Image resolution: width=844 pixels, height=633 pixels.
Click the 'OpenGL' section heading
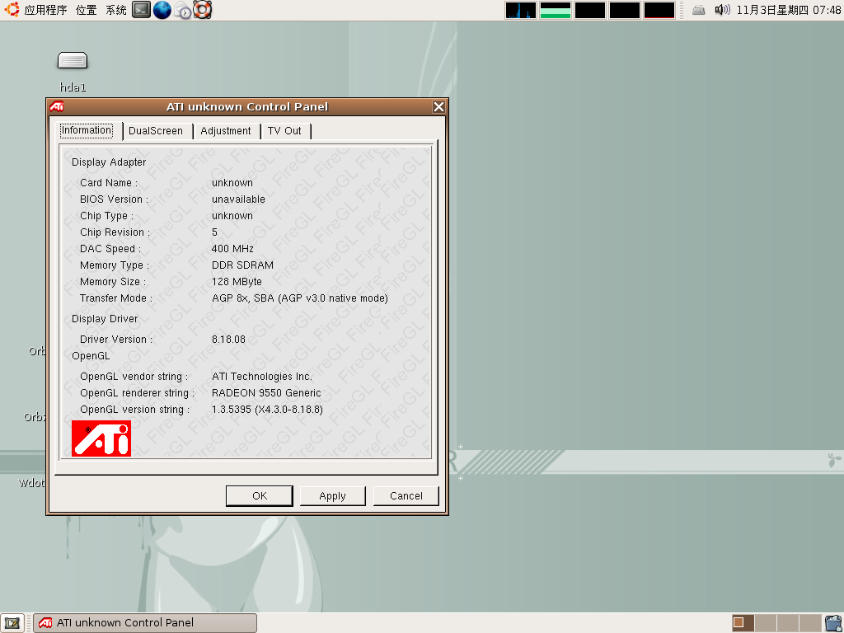91,356
